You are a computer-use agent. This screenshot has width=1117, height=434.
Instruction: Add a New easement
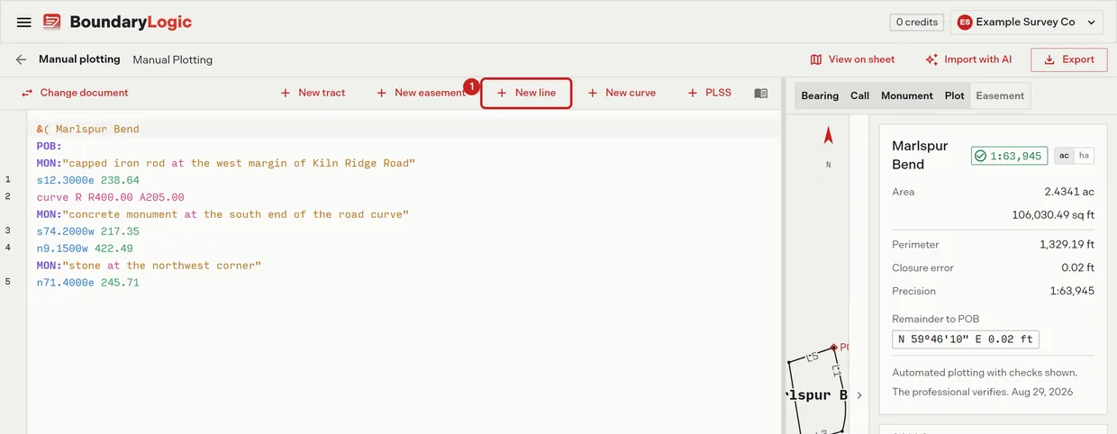(x=421, y=93)
